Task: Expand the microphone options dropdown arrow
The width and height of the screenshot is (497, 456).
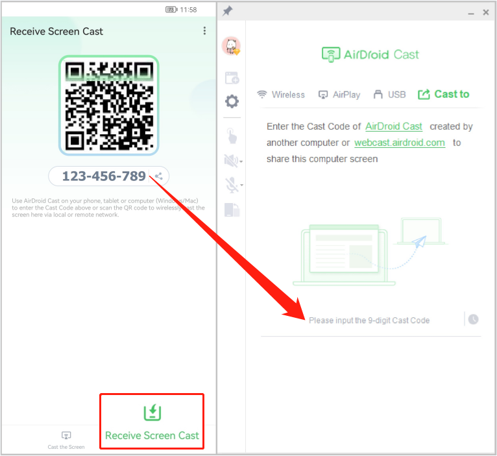Action: pos(241,186)
